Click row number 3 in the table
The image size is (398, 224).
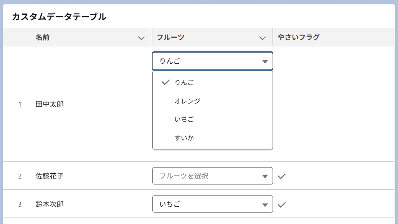[x=20, y=205]
